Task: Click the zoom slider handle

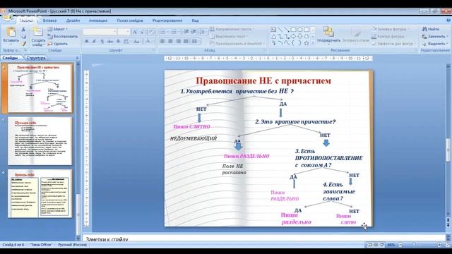Action: pos(415,245)
